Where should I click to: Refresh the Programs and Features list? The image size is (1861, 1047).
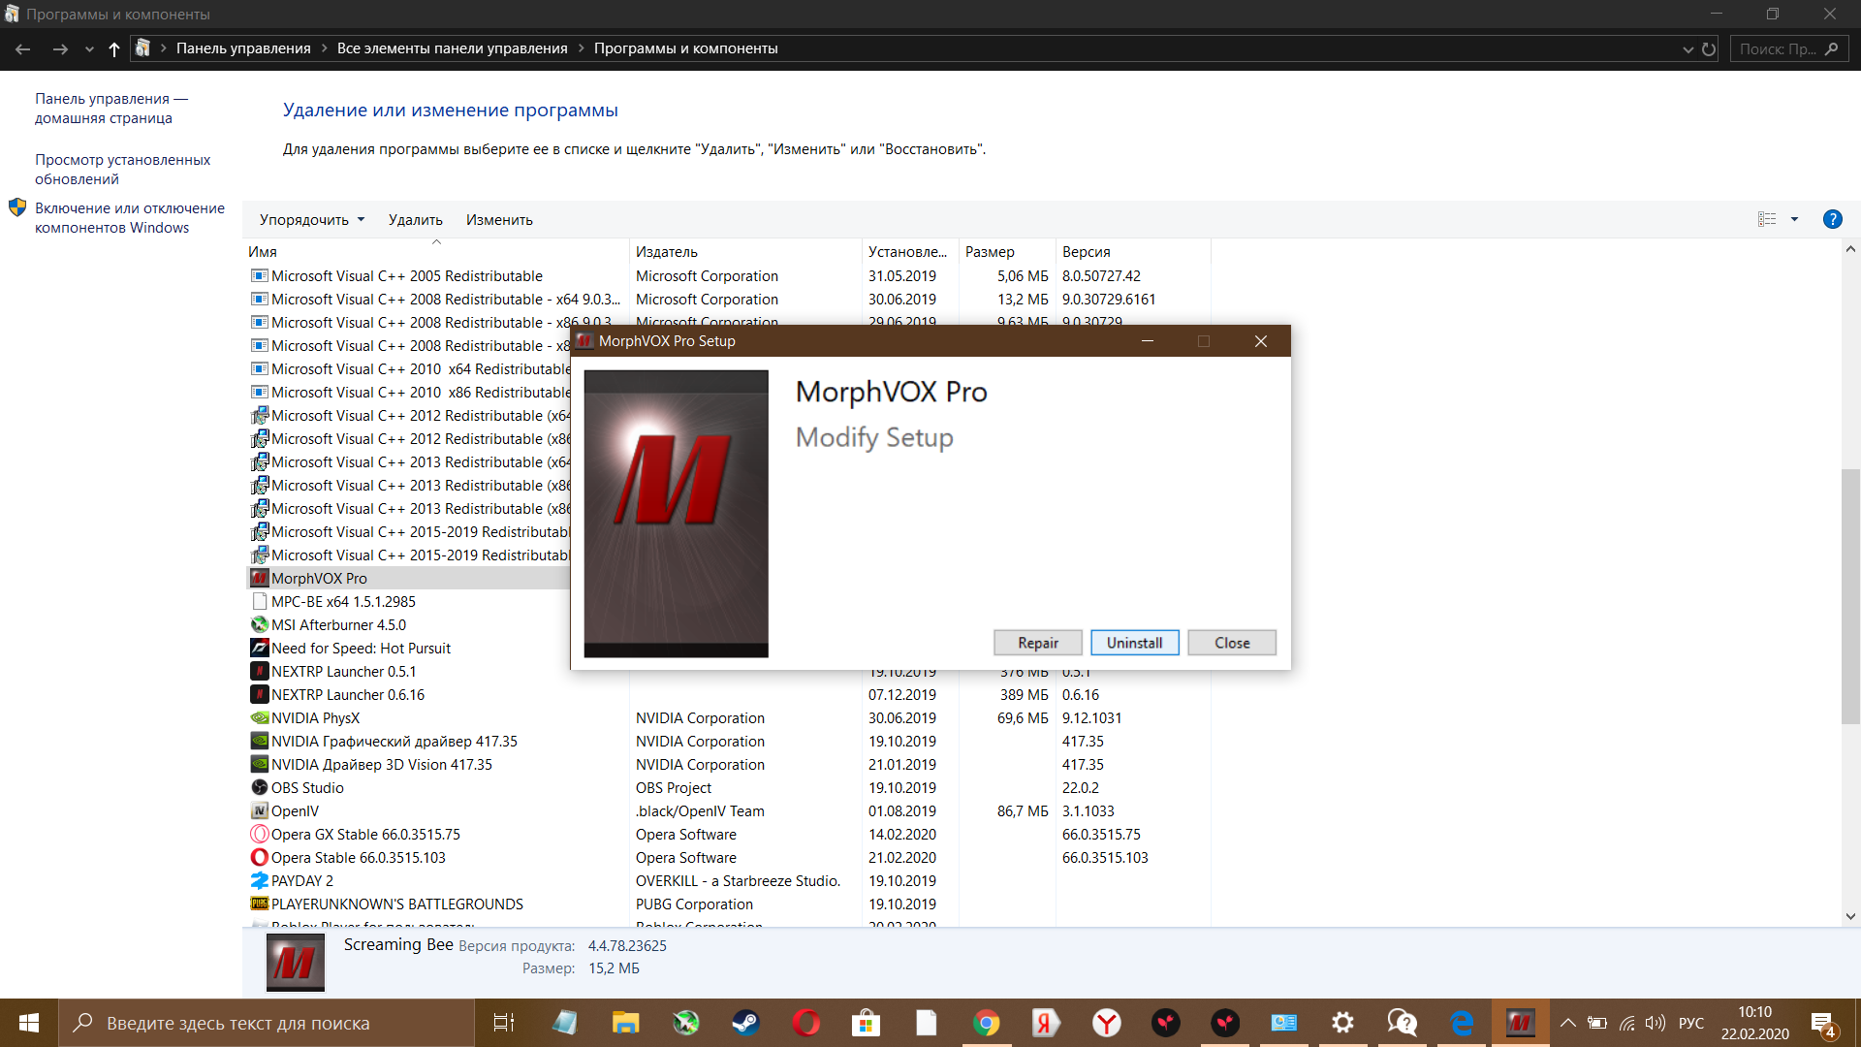tap(1708, 48)
